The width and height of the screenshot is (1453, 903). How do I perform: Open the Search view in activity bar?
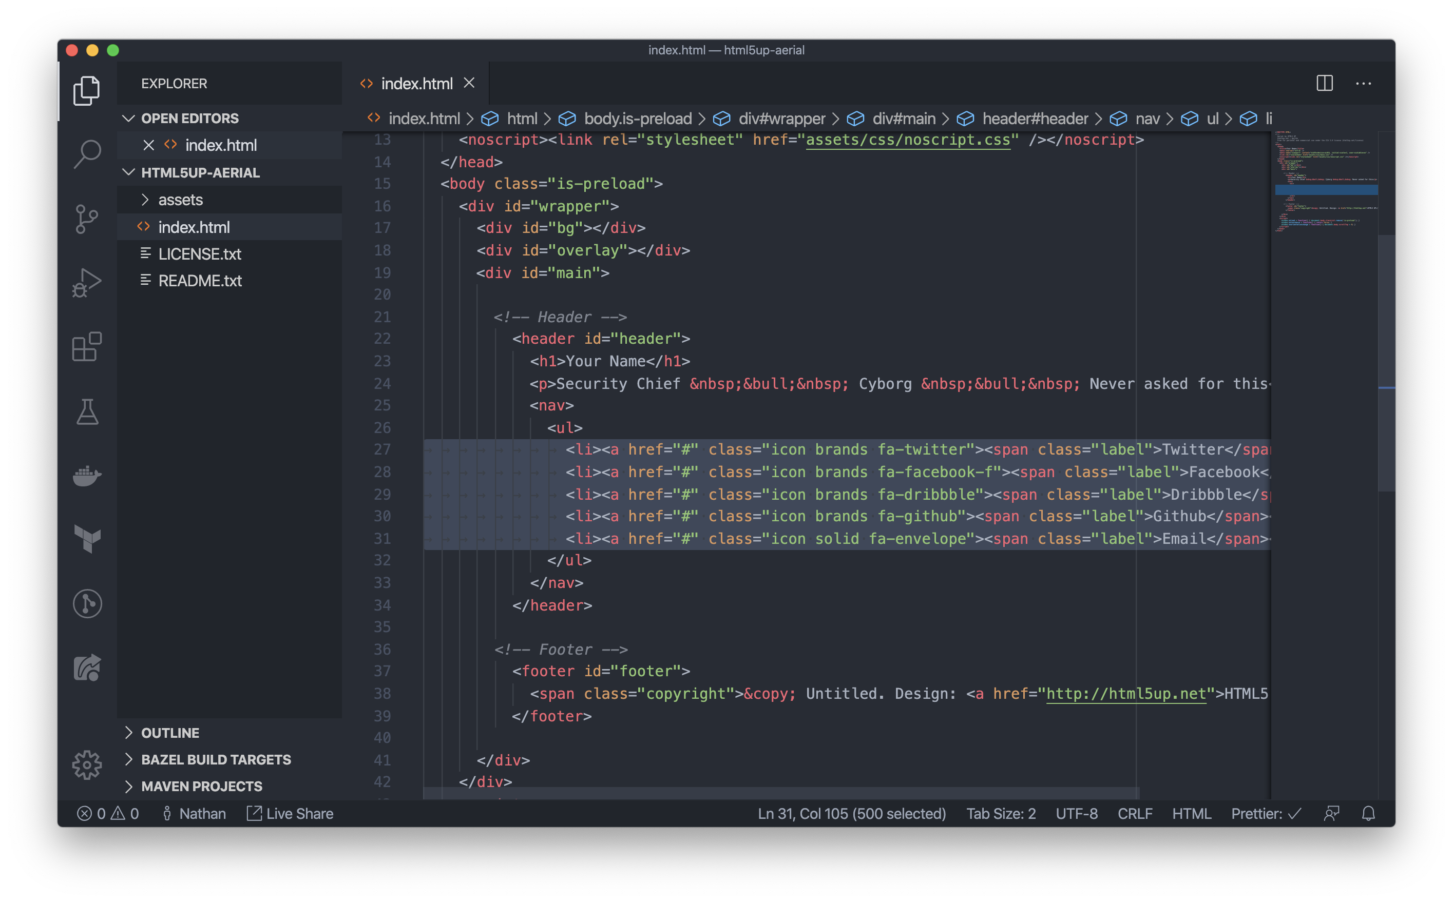(87, 154)
